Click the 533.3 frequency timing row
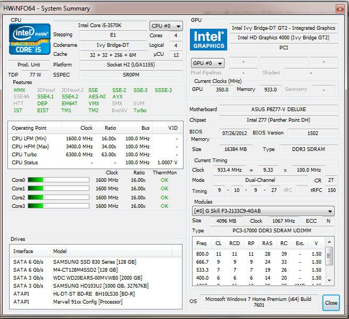Viewport: 349px width, 319px height. pyautogui.click(x=259, y=270)
